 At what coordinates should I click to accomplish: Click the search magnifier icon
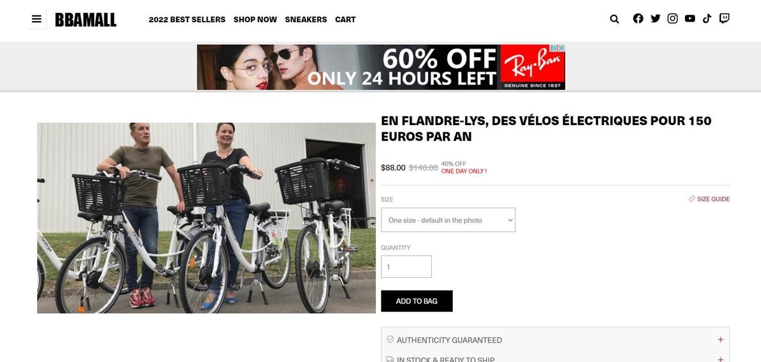tap(614, 19)
